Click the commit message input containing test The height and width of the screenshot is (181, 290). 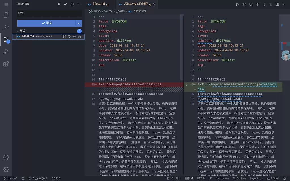coord(49,13)
